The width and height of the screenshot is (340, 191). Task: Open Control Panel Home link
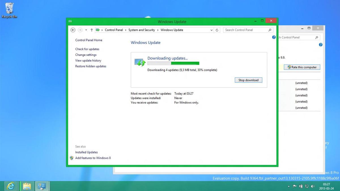pyautogui.click(x=89, y=40)
